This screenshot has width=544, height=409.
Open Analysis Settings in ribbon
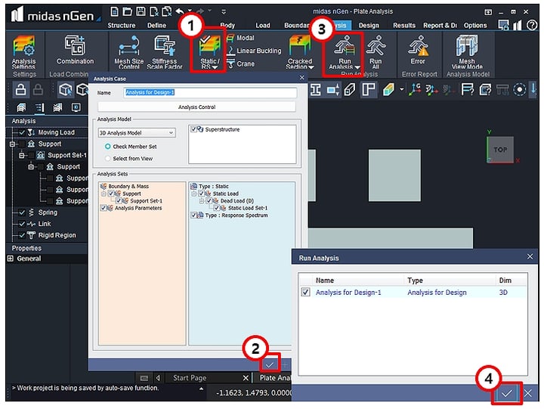[x=23, y=52]
